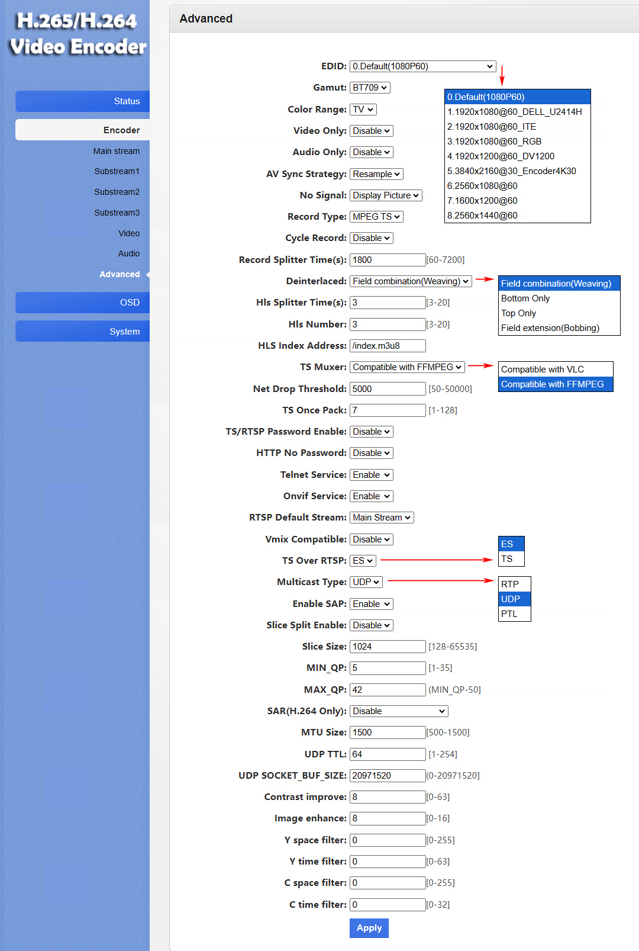Click the Hls Splitter Time field
639x951 pixels.
pos(388,303)
